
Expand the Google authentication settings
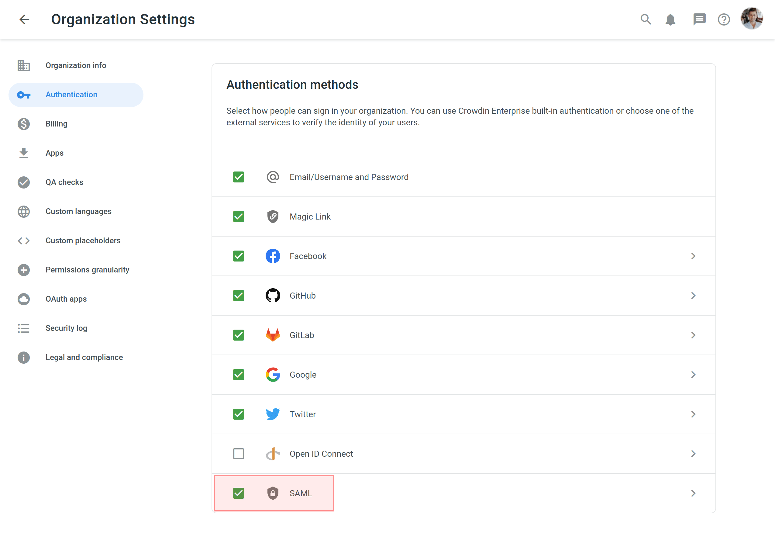694,374
